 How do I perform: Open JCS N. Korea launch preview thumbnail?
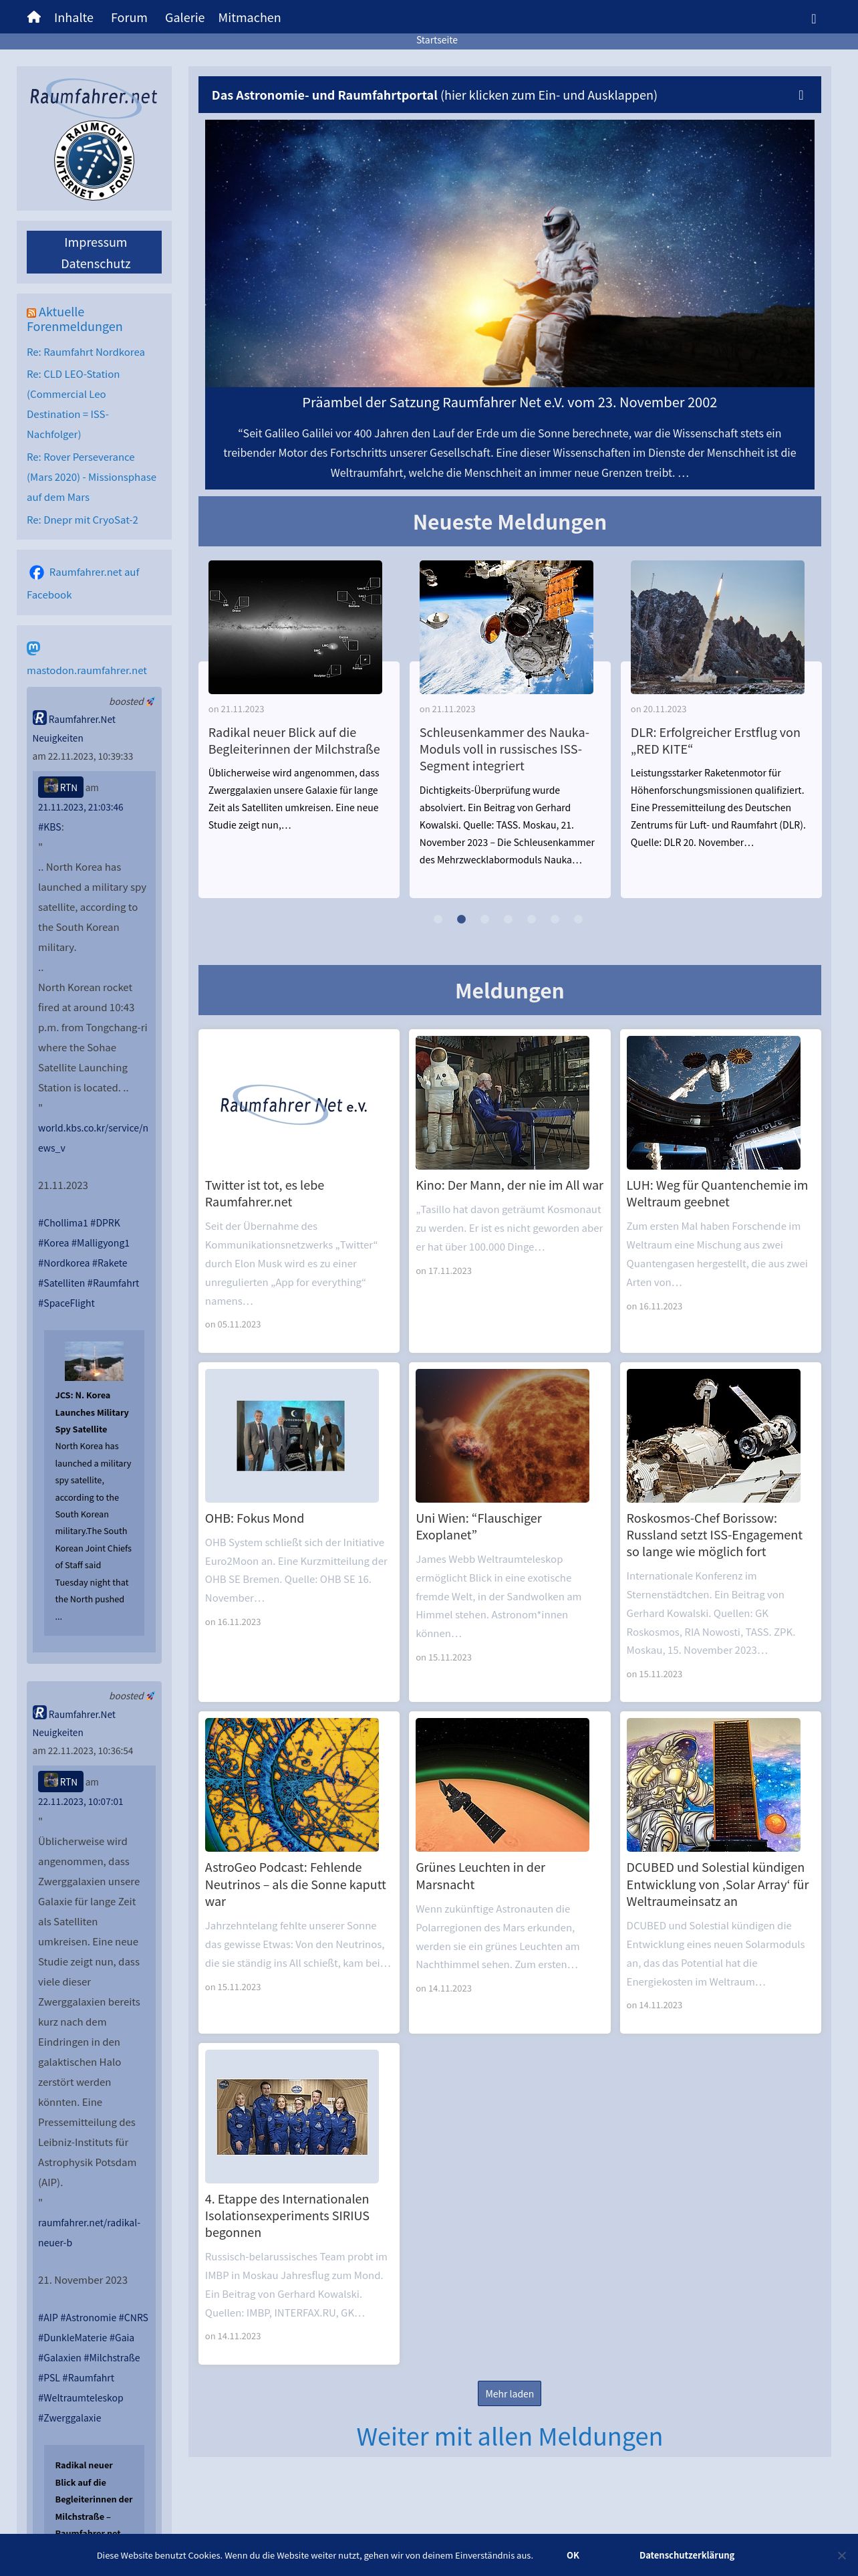point(94,1361)
